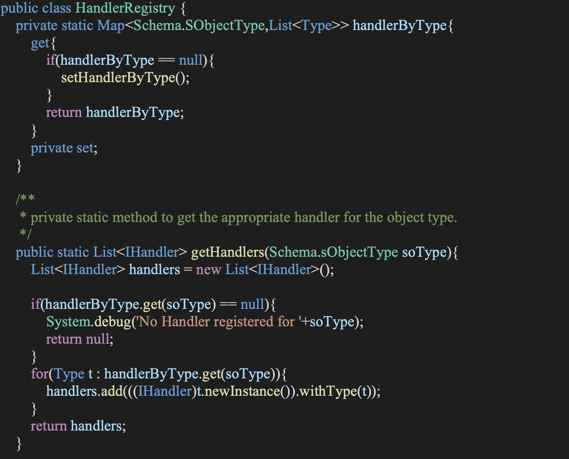Click the '/**' comment opening line
This screenshot has width=569, height=459.
tap(25, 199)
